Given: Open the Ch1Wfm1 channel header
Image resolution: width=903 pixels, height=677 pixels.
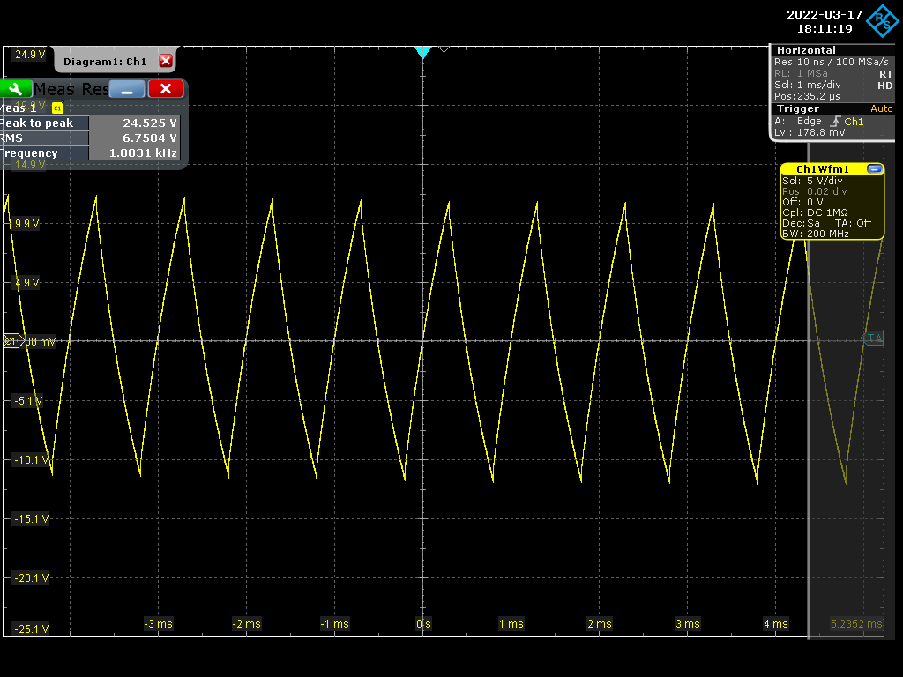Looking at the screenshot, I should point(823,169).
